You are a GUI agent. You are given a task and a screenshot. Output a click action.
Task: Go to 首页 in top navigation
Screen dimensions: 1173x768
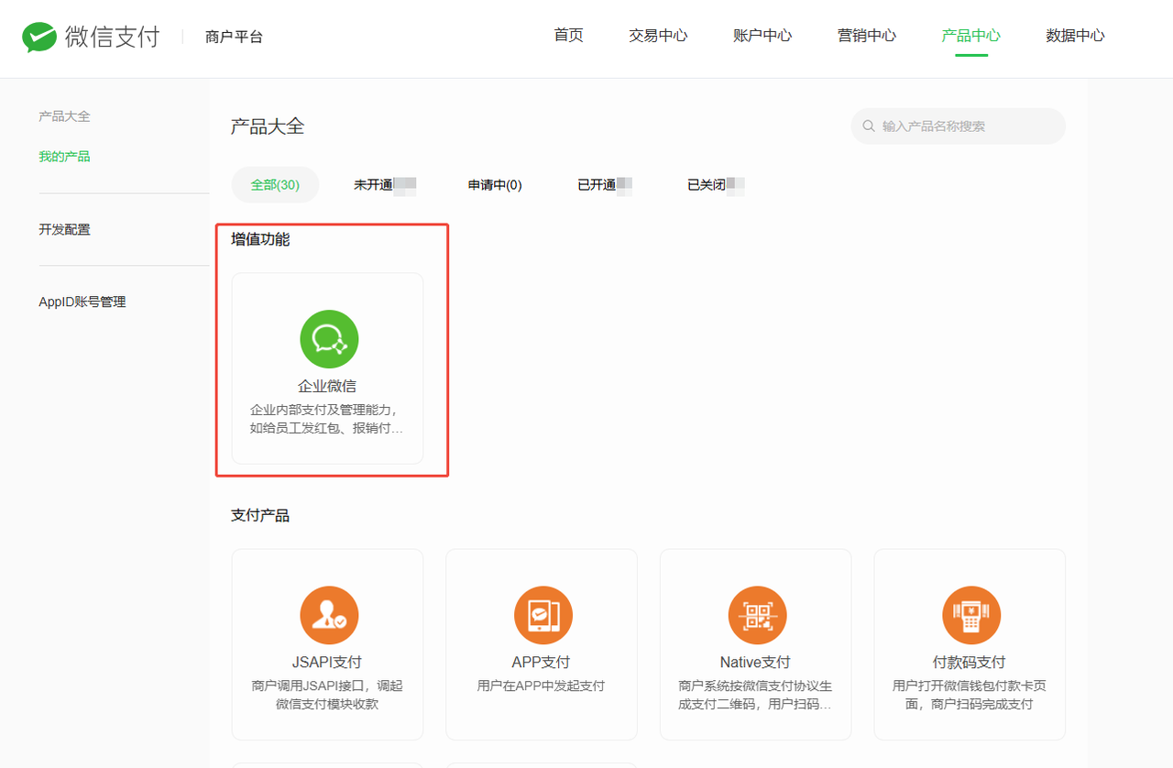point(568,36)
